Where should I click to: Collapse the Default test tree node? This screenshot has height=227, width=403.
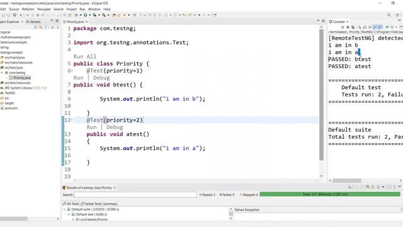click(69, 214)
